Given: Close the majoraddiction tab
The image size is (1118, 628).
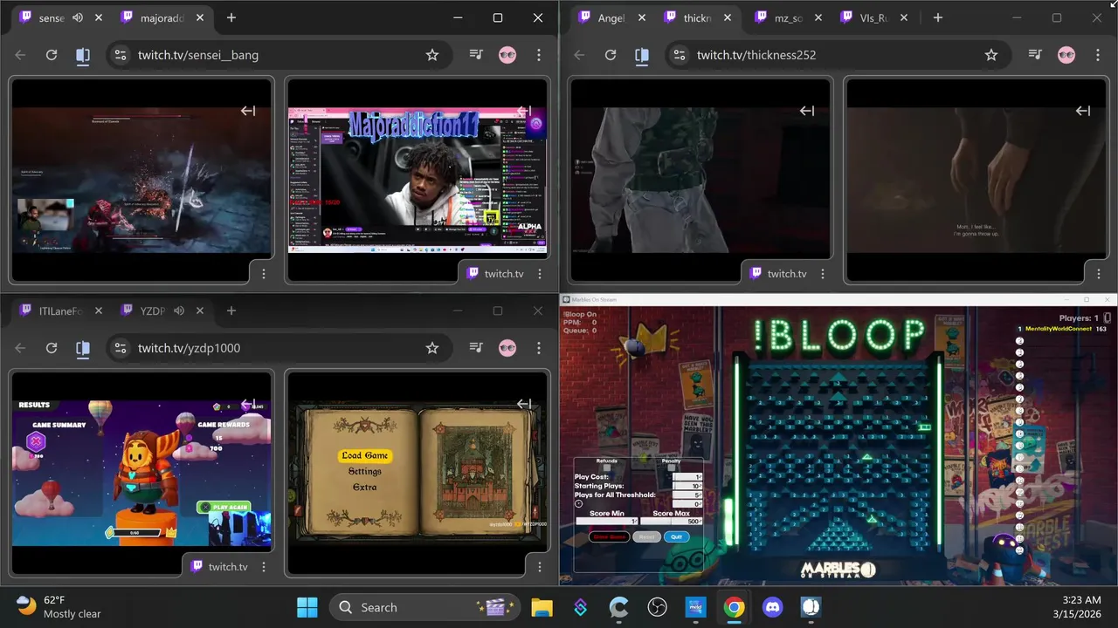Looking at the screenshot, I should [x=200, y=17].
